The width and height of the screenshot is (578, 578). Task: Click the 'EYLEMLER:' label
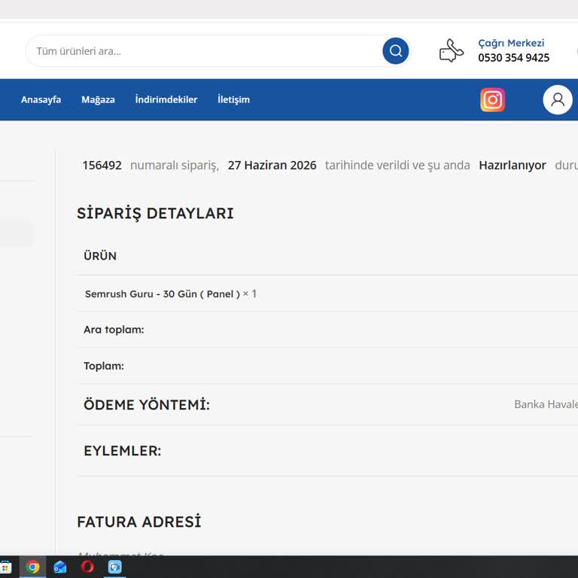coord(123,451)
